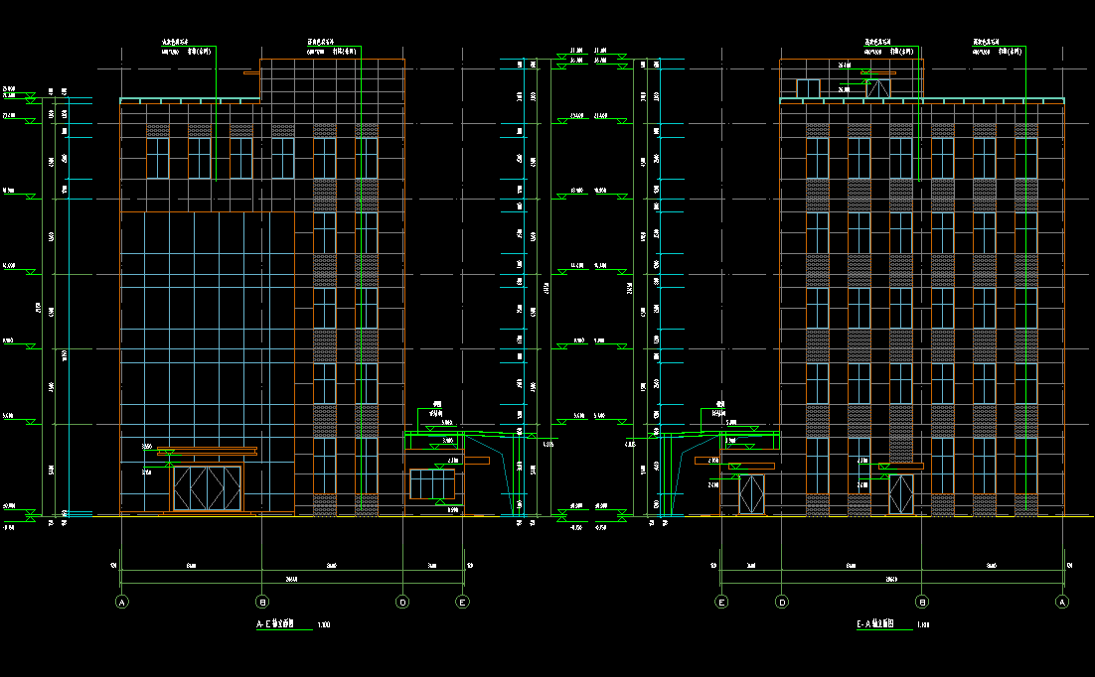
Task: Click axis bubble E under right elevation
Action: click(x=721, y=602)
